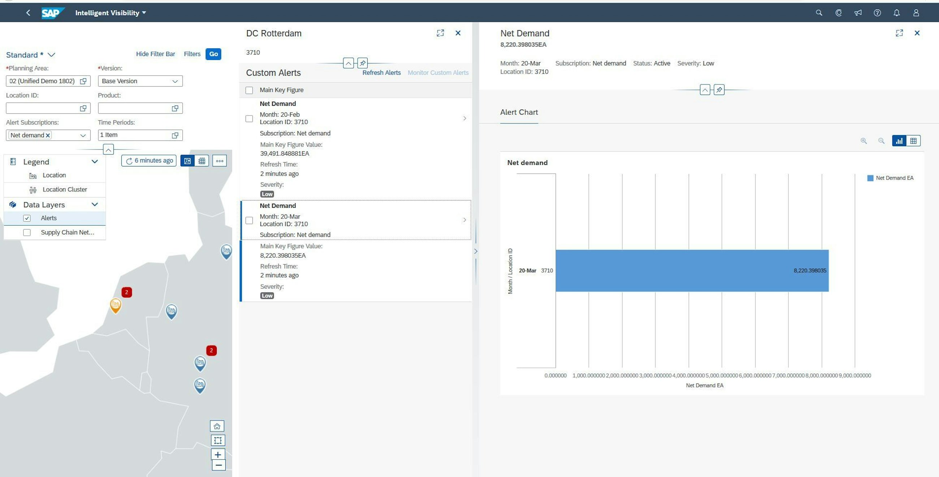Viewport: 939px width, 477px height.
Task: Click the notifications bell icon
Action: 896,13
